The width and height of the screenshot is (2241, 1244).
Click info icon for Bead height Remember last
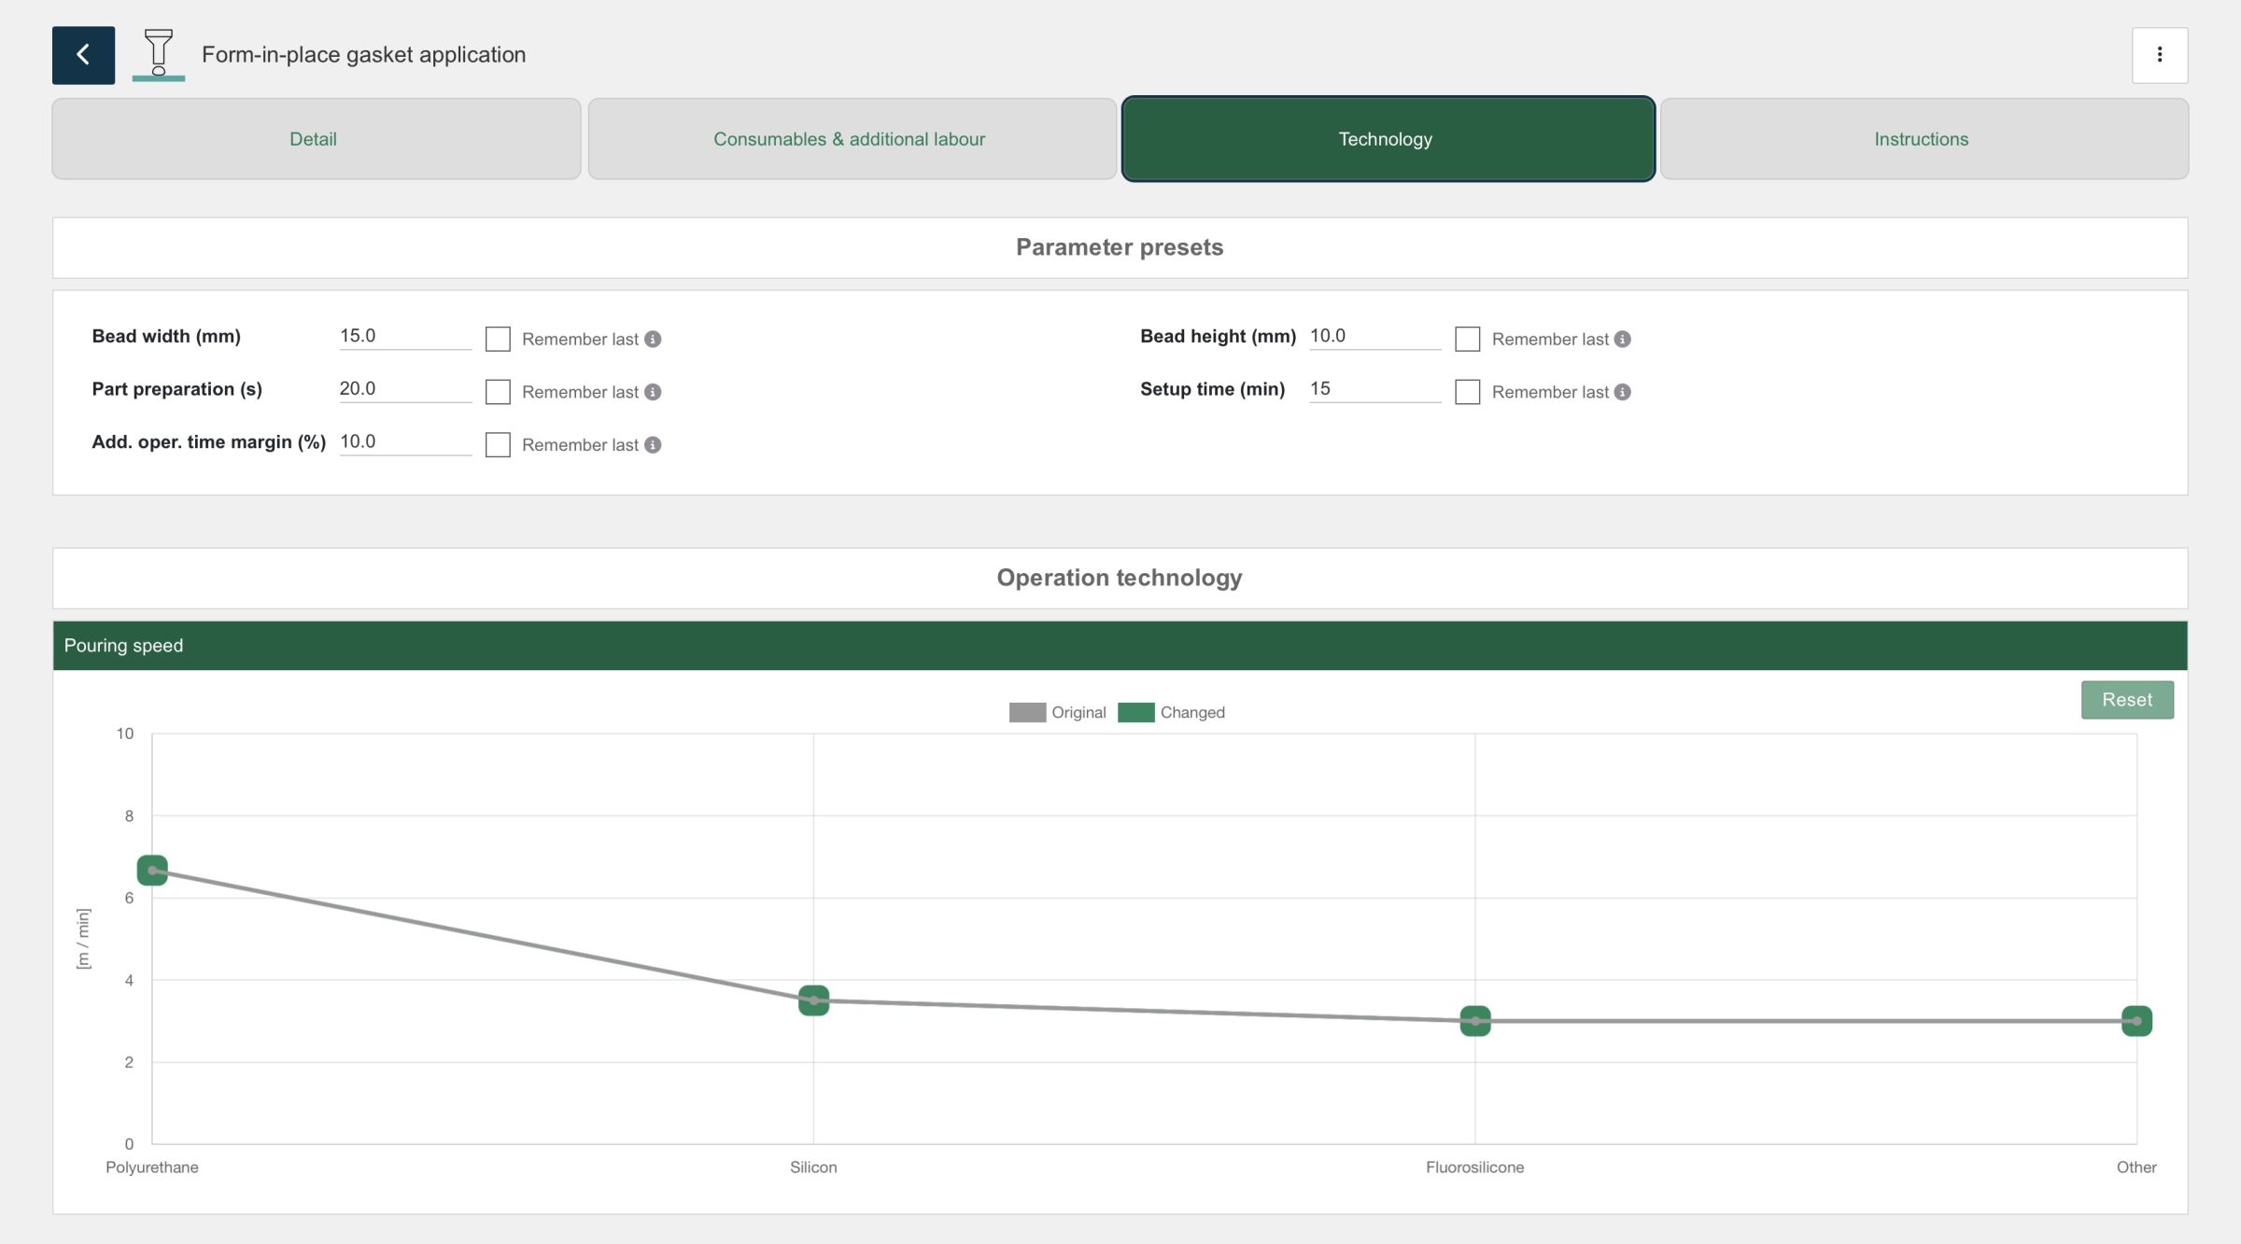pos(1623,340)
